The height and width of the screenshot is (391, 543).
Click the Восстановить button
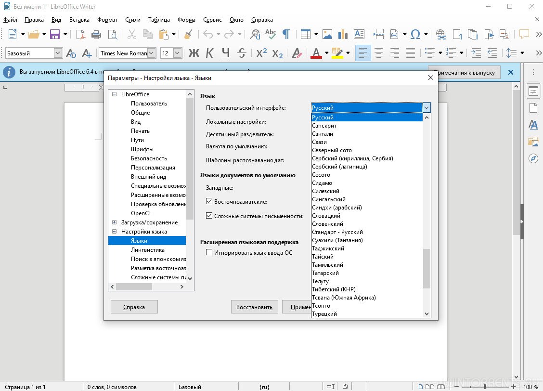coord(254,307)
